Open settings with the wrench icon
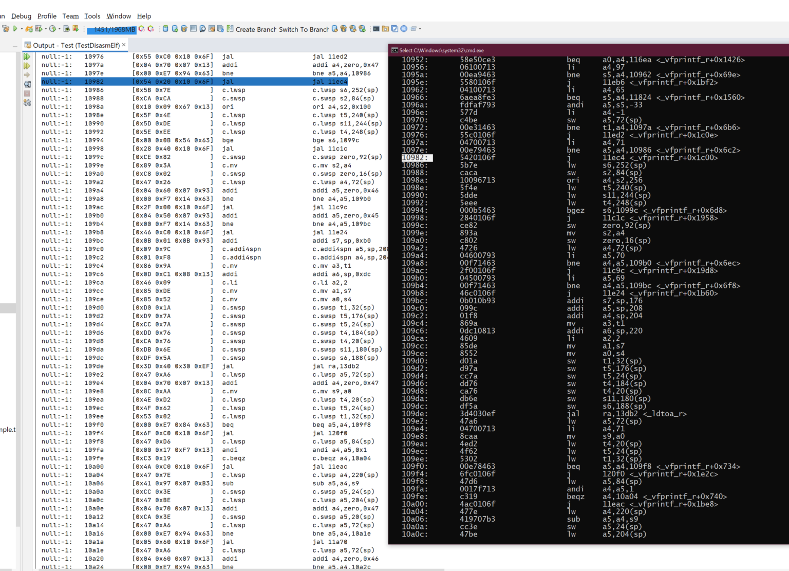The height and width of the screenshot is (571, 789). point(27,102)
